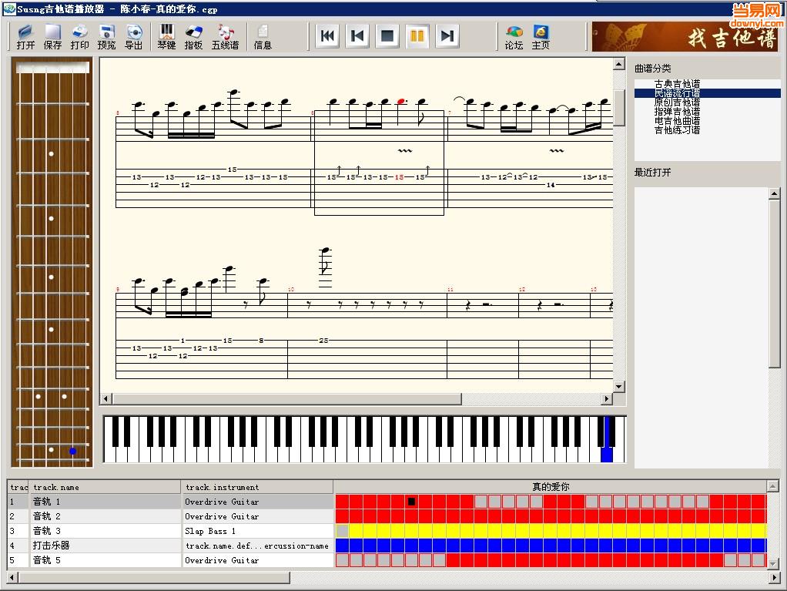The height and width of the screenshot is (591, 787).
Task: Select 古典吉他谱 in the category list
Action: pyautogui.click(x=677, y=84)
